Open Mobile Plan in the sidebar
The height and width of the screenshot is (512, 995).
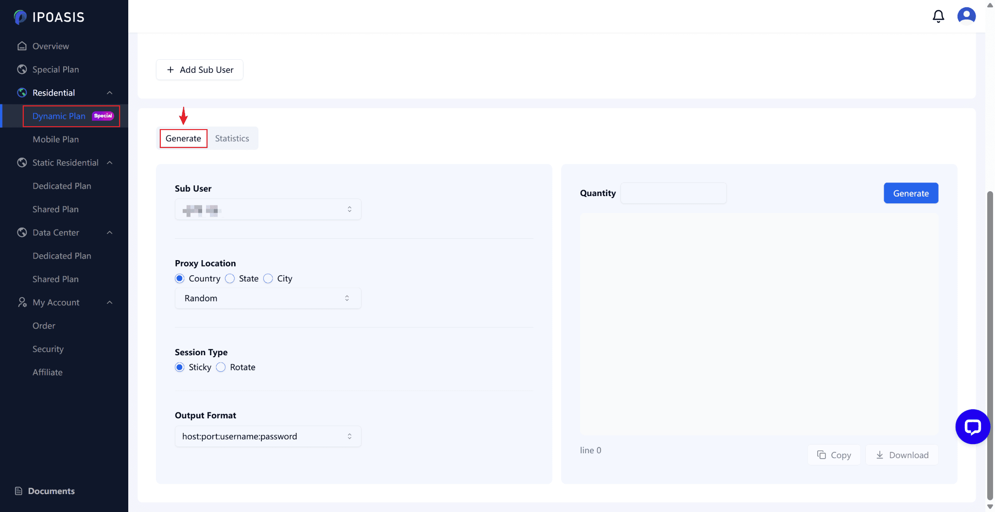(55, 139)
